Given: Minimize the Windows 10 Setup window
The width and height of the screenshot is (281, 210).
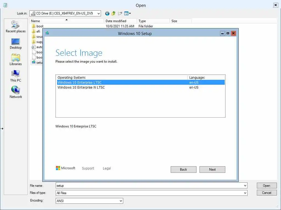Looking at the screenshot, I should tap(222, 33).
